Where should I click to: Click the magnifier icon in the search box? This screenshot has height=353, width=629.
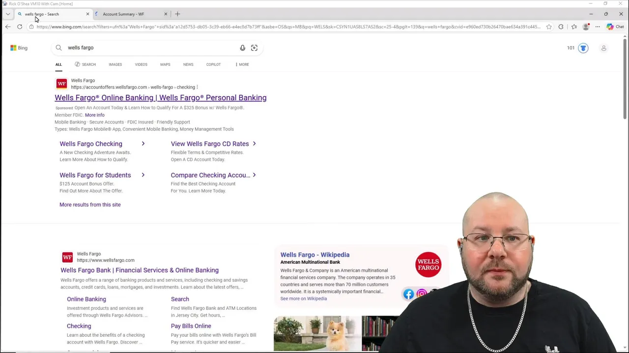(58, 48)
